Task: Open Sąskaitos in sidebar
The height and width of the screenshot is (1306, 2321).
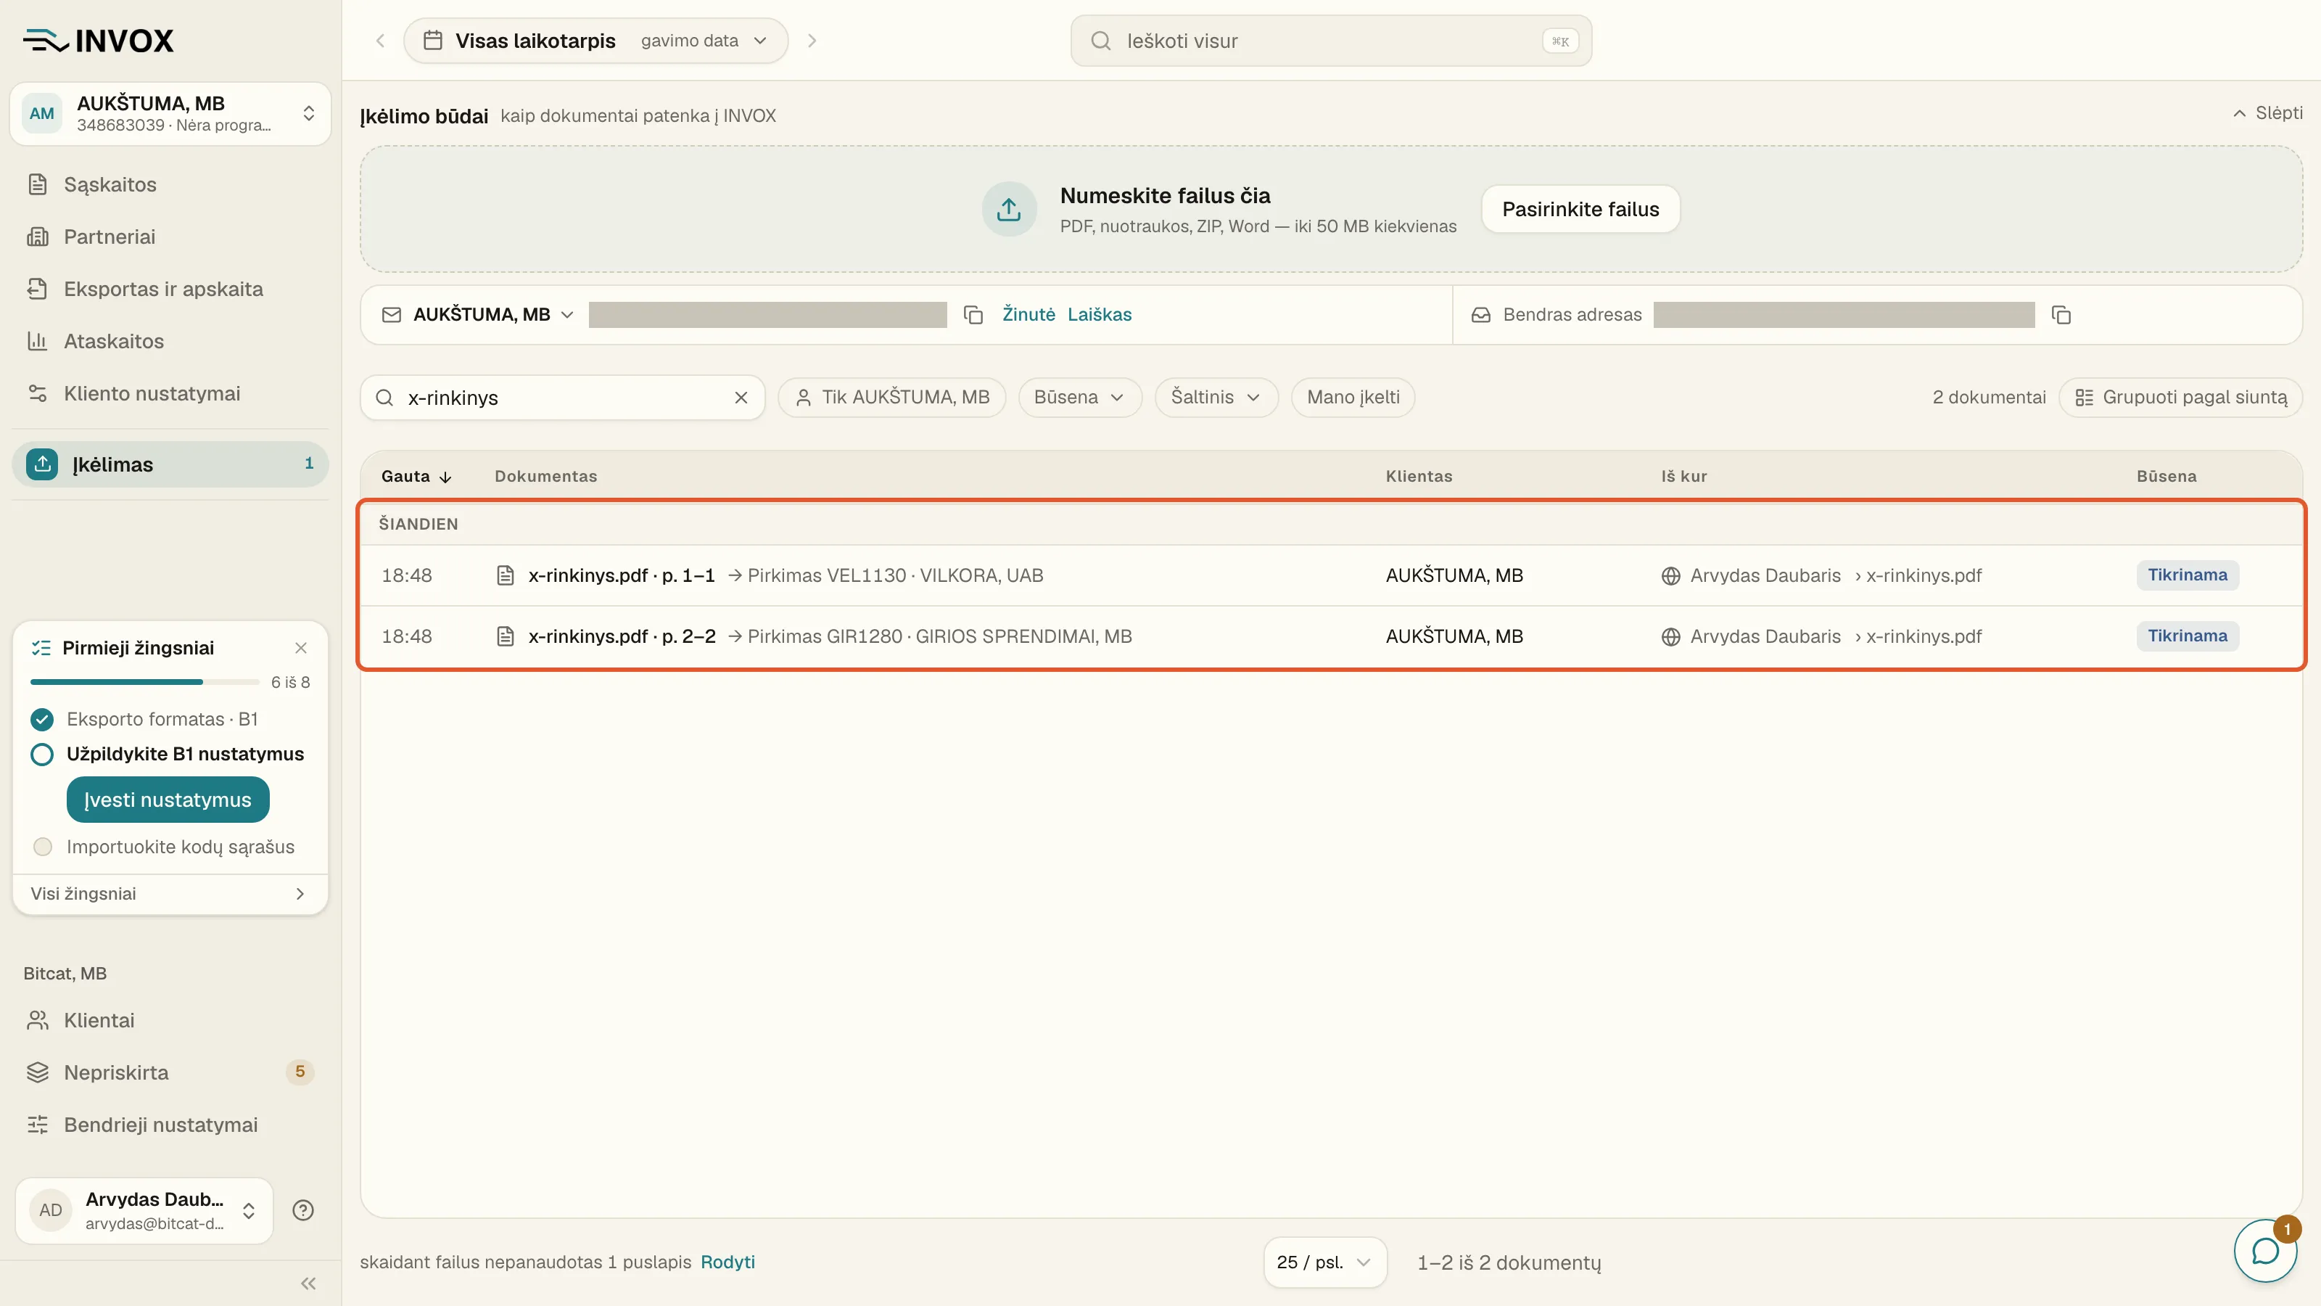Action: [110, 185]
